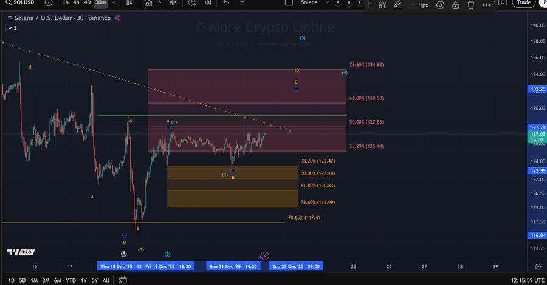Click the add symbol plus icon
Screen dimensions: 547x285
point(49,3)
